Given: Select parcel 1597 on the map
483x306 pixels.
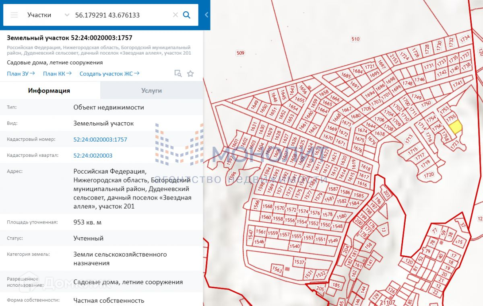Looking at the screenshot, I should [x=230, y=161].
